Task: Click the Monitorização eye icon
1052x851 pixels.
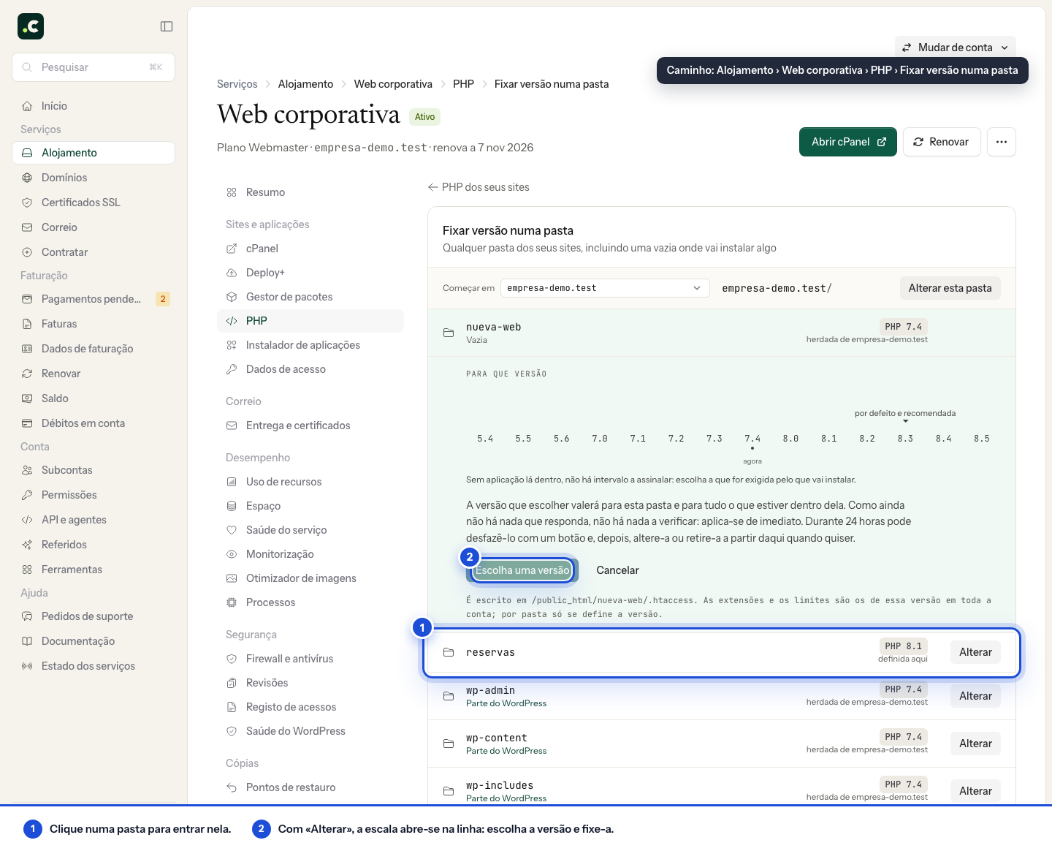Action: 232,554
